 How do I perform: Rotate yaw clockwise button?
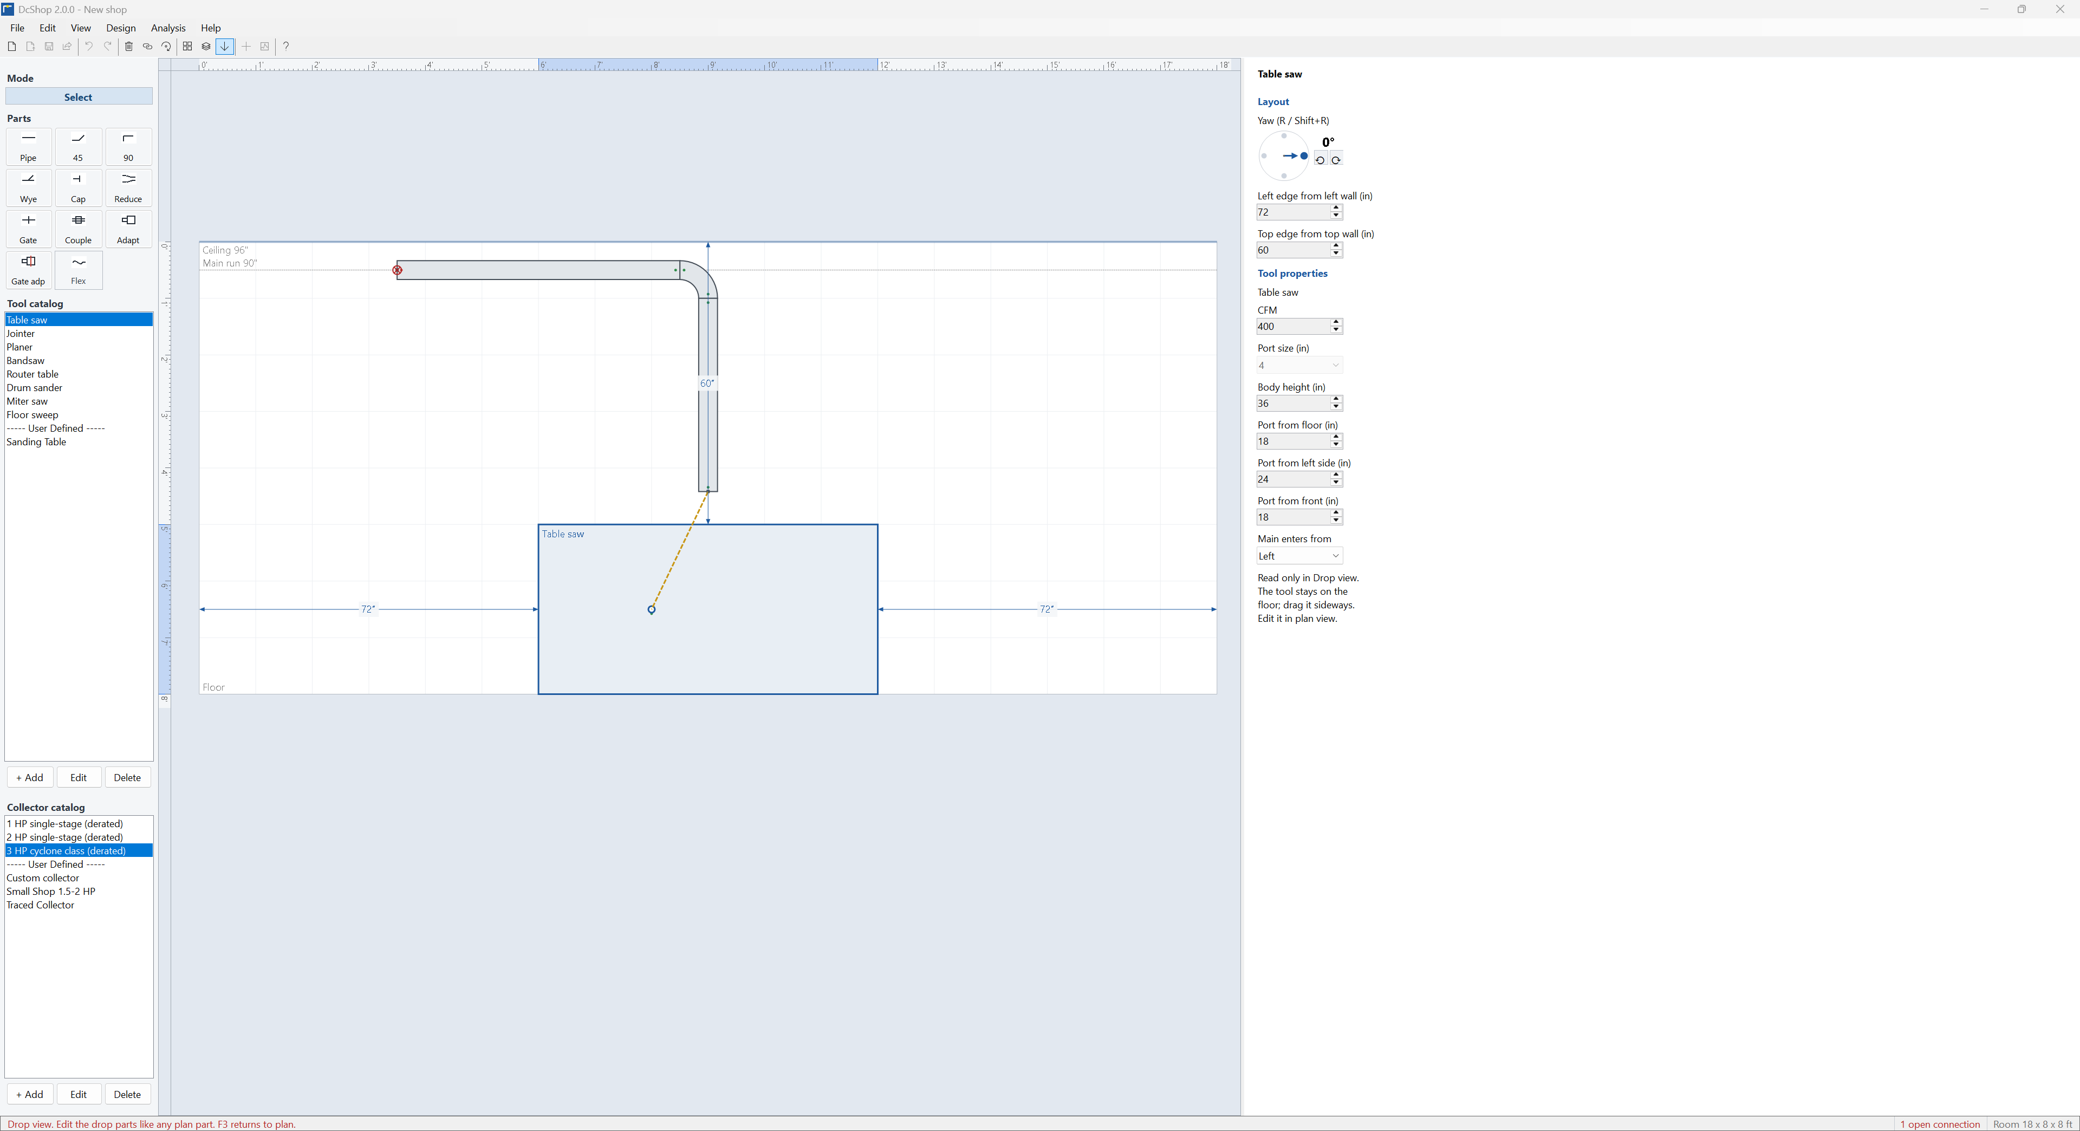point(1336,160)
